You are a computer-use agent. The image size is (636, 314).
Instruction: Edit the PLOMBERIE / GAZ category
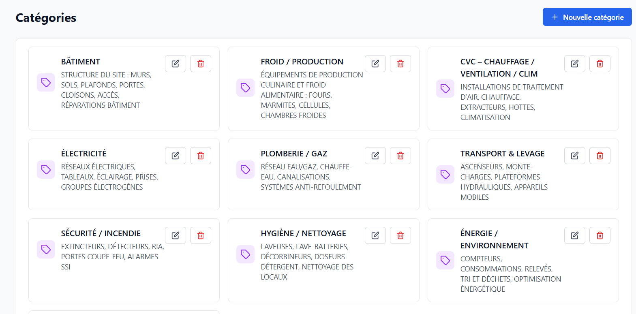(375, 156)
